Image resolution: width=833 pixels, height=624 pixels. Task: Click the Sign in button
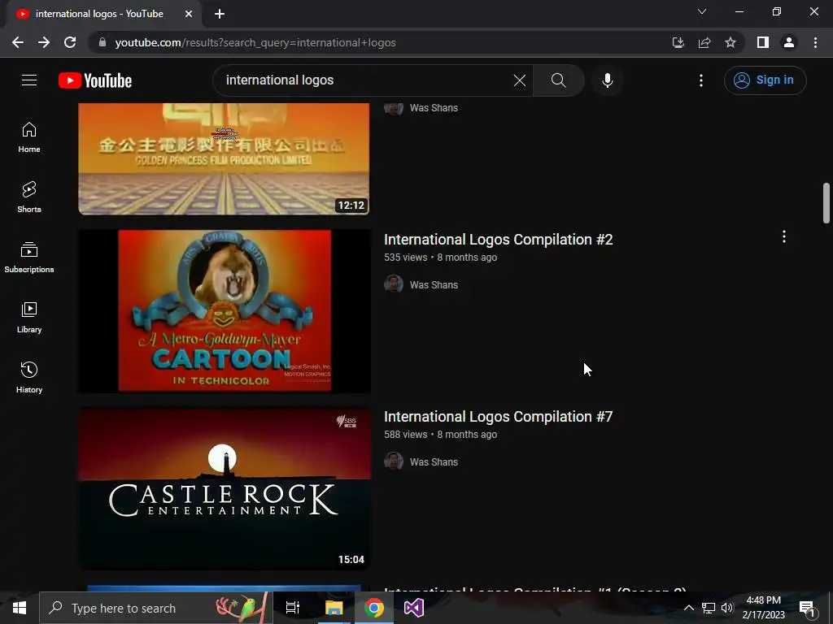pos(765,80)
